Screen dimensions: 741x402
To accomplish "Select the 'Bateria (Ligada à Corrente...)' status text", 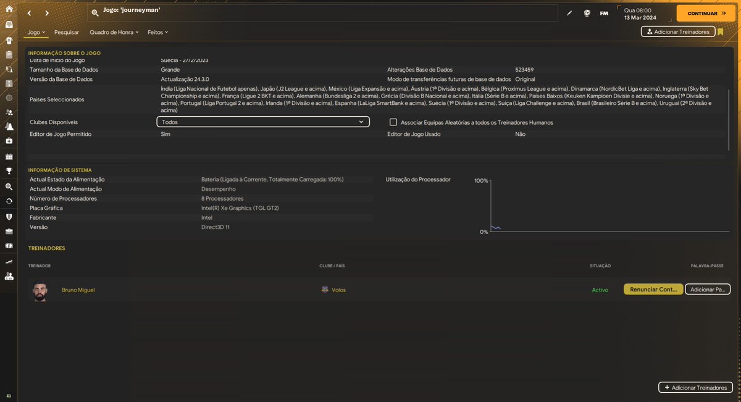I will 272,179.
